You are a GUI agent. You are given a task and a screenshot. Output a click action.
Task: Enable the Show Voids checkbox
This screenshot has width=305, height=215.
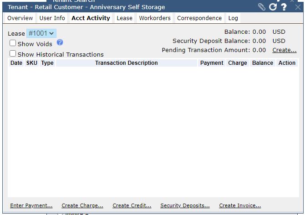tap(13, 43)
